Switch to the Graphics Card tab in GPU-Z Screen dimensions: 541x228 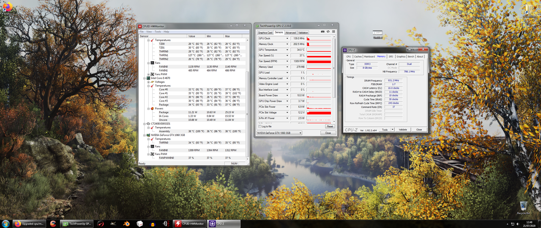click(265, 33)
